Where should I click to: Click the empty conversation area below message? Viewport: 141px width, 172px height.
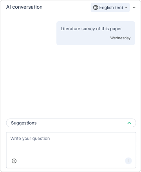70,81
